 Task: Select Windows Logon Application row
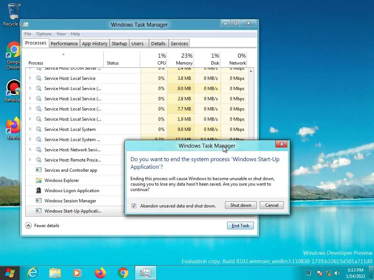[x=75, y=190]
